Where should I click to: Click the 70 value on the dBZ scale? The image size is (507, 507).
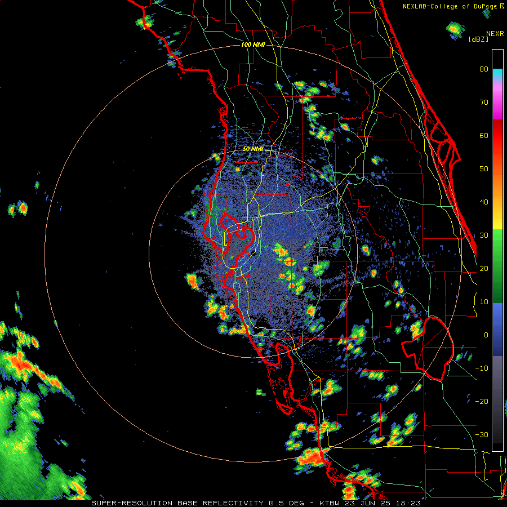(x=484, y=103)
